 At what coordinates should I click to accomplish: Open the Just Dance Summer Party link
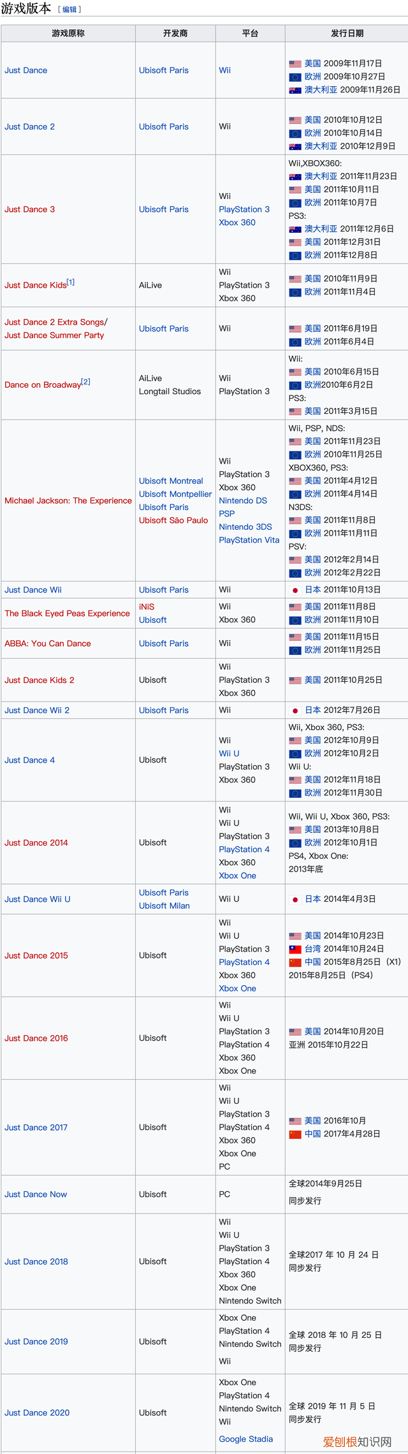tap(54, 335)
